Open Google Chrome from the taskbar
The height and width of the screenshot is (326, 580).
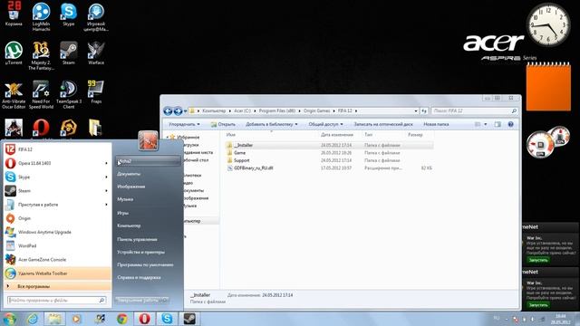click(122, 319)
